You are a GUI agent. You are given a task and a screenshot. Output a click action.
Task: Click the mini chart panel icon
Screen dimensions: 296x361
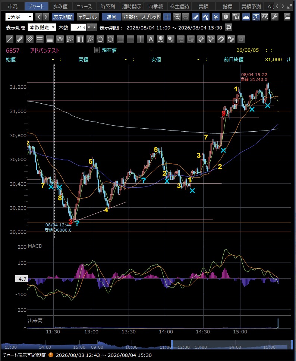pos(265,17)
